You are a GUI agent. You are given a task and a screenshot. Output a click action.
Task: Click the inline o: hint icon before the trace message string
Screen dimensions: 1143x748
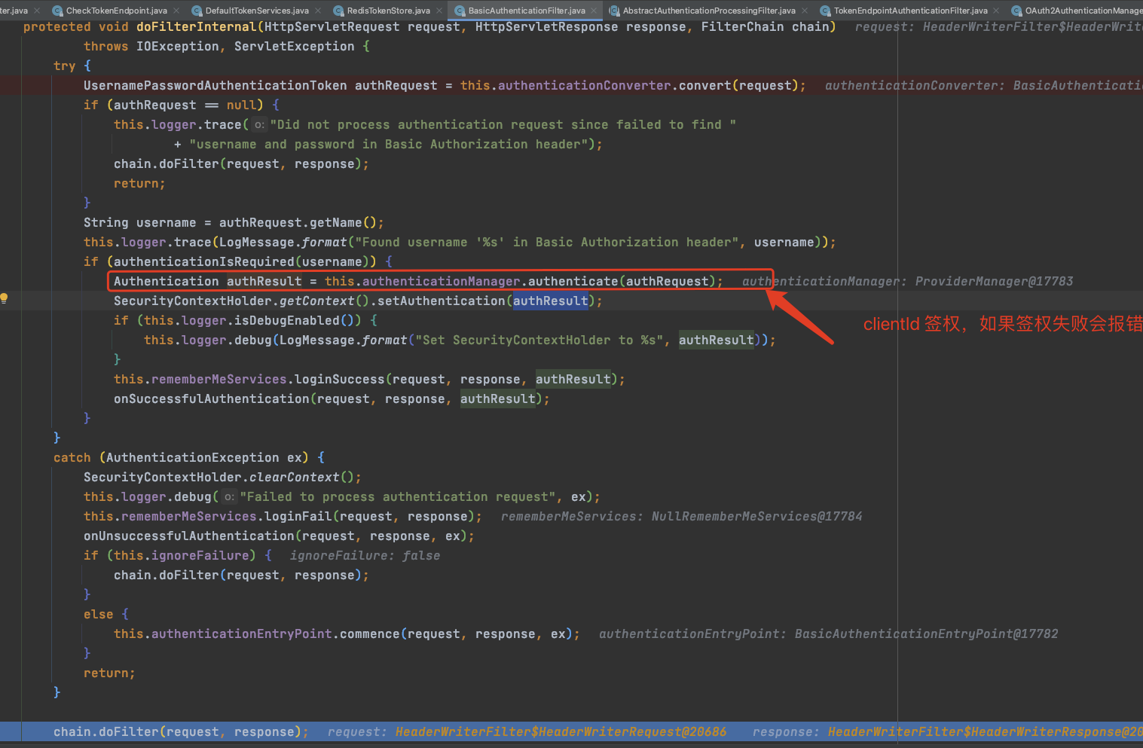pyautogui.click(x=258, y=124)
